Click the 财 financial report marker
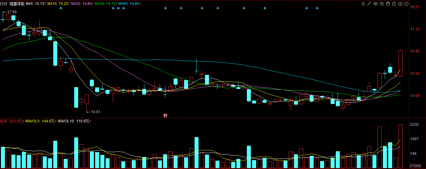Image resolution: width=426 pixels, height=169 pixels. pyautogui.click(x=165, y=115)
